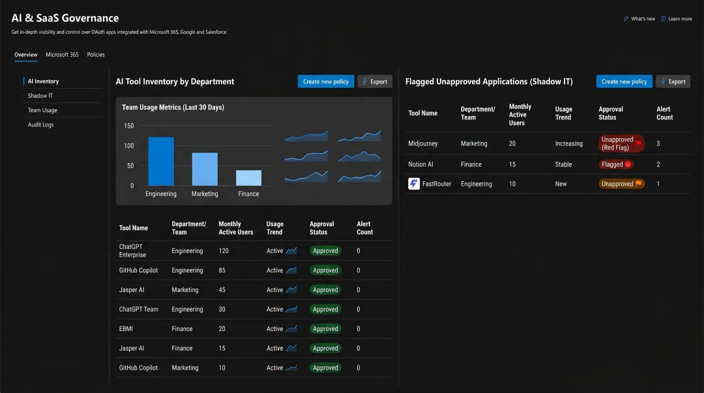The height and width of the screenshot is (393, 704).
Task: Click the red flag icon on Midjourney status
Action: click(x=638, y=143)
